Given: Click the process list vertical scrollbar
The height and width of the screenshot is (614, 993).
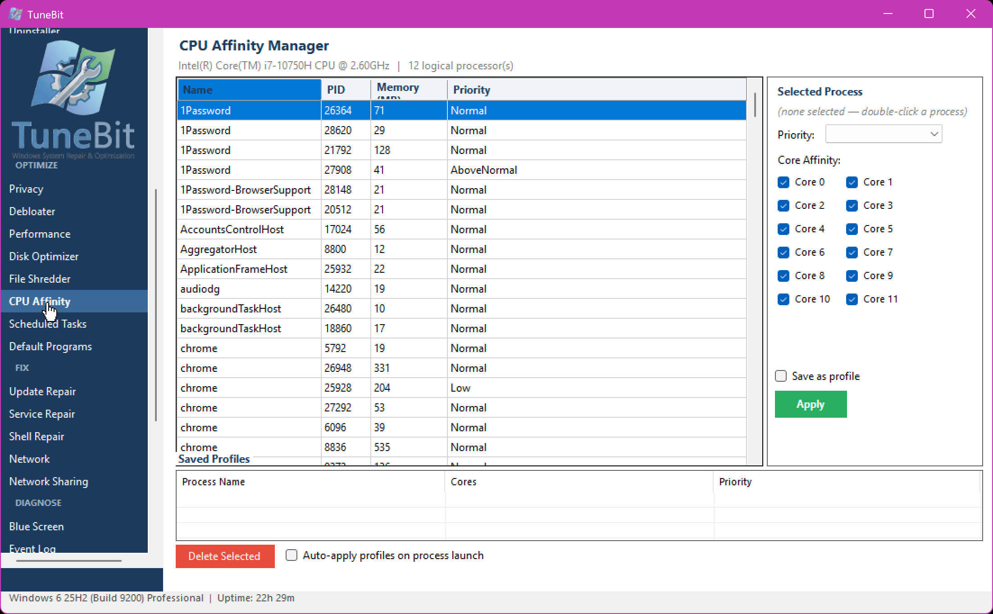Looking at the screenshot, I should coord(755,104).
